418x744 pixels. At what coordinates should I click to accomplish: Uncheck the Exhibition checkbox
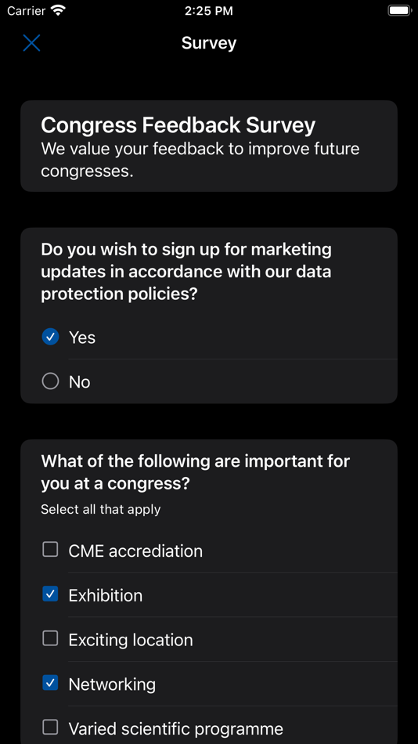[x=50, y=594]
